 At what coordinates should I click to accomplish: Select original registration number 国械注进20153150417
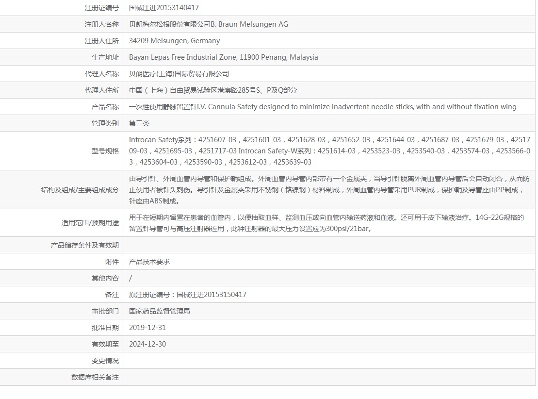(x=187, y=294)
